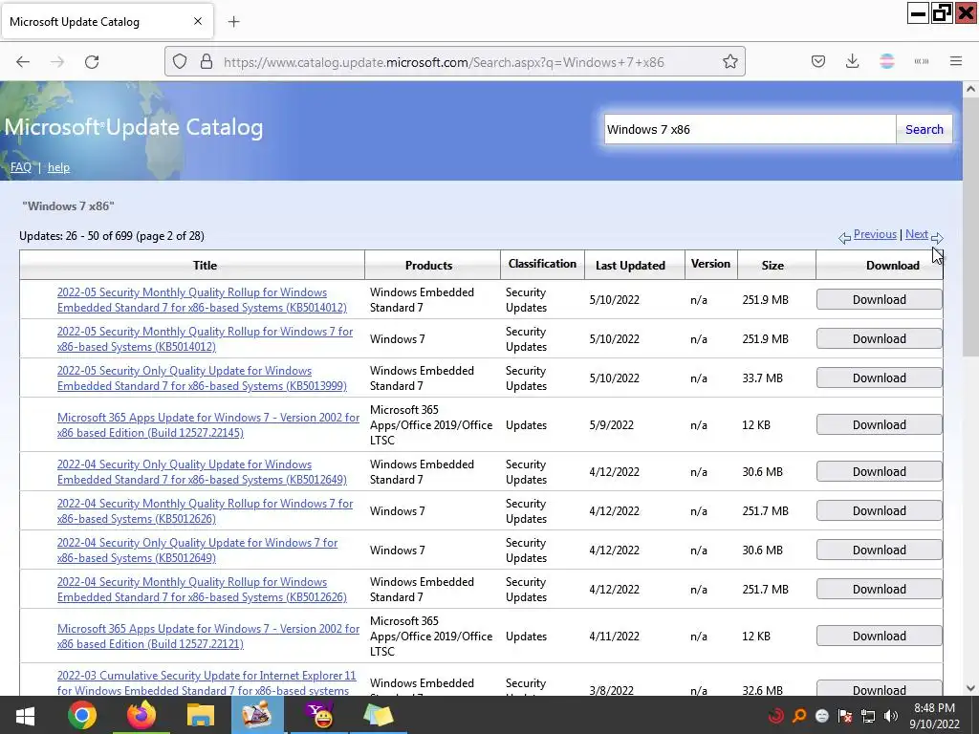Click the left arrow icon beside Previous
979x734 pixels.
coord(844,237)
